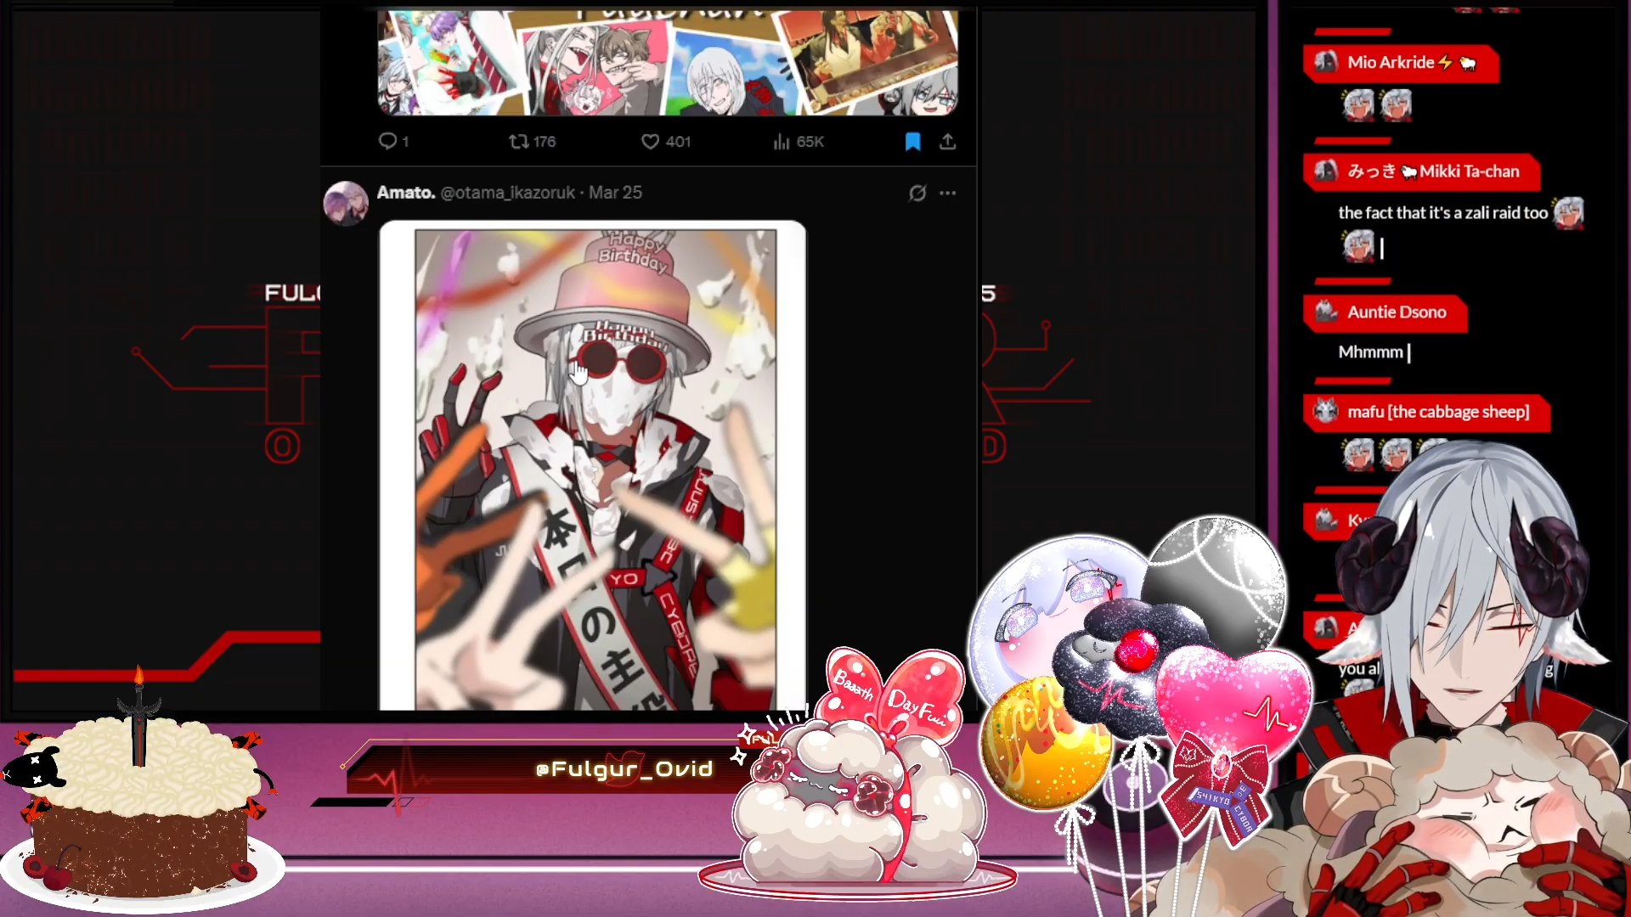Open the views analytics icon showing 65K

pos(782,141)
